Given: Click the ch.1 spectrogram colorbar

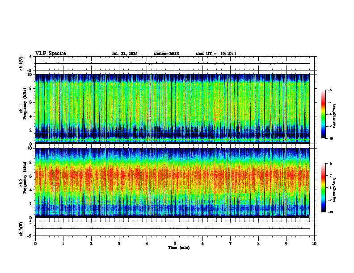Looking at the screenshot, I should (323, 114).
